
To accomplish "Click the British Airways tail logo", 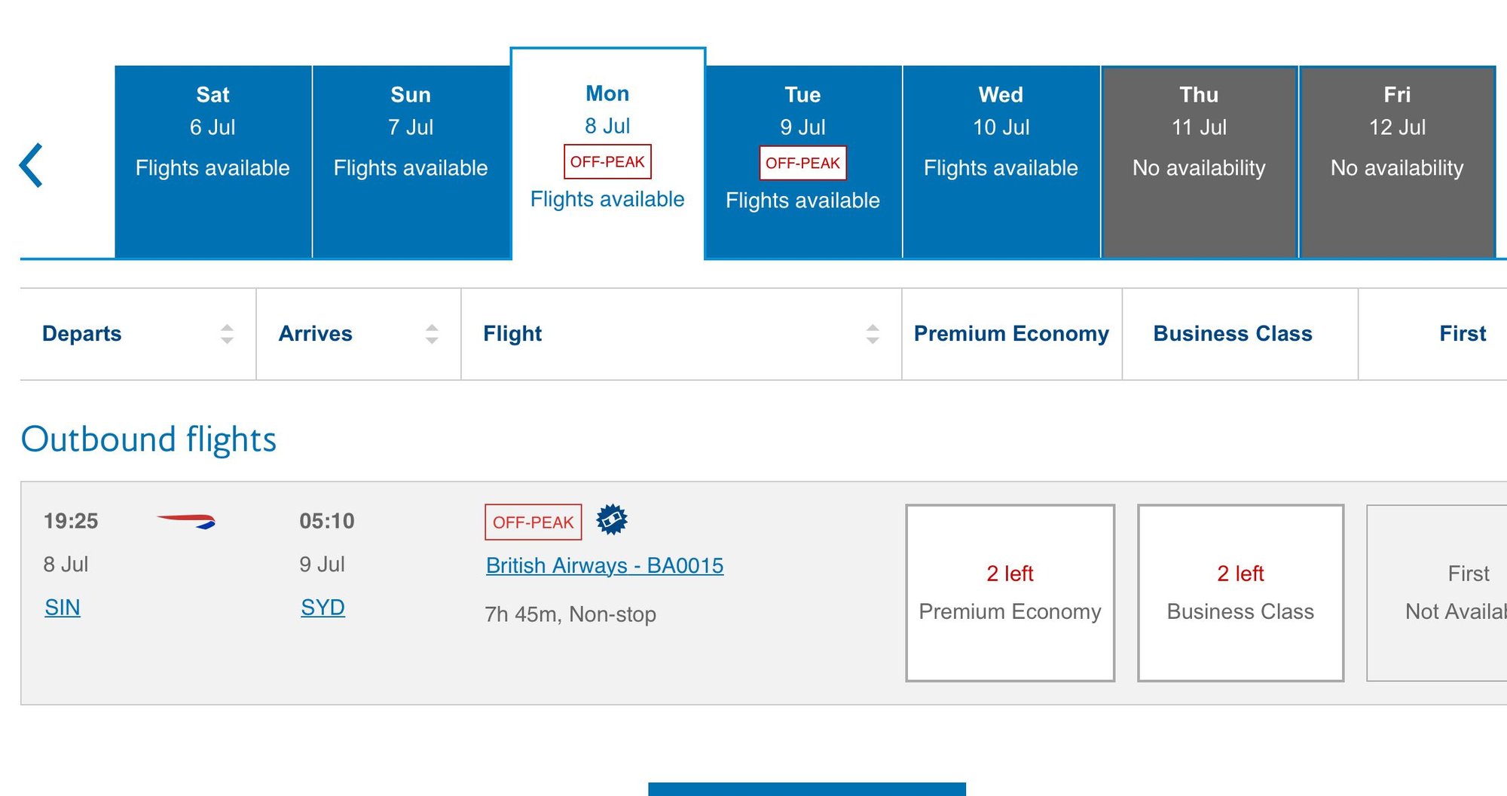I will [186, 521].
